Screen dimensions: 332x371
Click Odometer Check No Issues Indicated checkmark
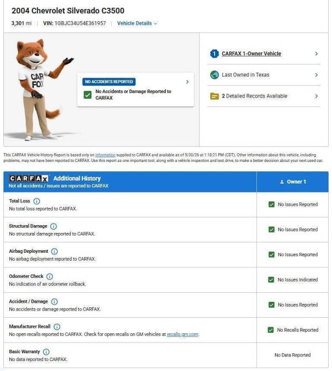[271, 279]
